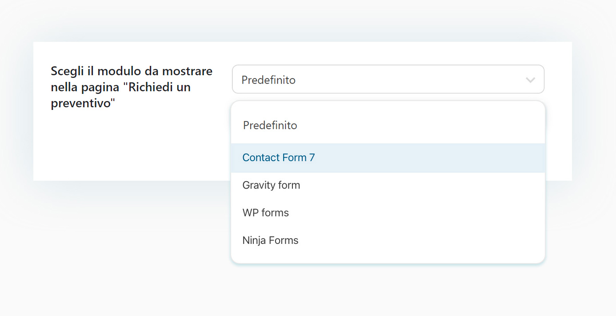Viewport: 616px width, 316px height.
Task: Select Ninja Forms as the module
Action: pyautogui.click(x=270, y=240)
